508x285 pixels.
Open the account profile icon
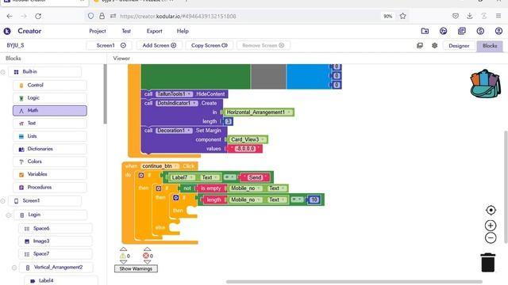(498, 31)
